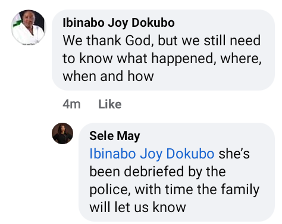282x224 pixels.
Task: Click the word "police," in Sele May's reply
Action: tap(110, 190)
